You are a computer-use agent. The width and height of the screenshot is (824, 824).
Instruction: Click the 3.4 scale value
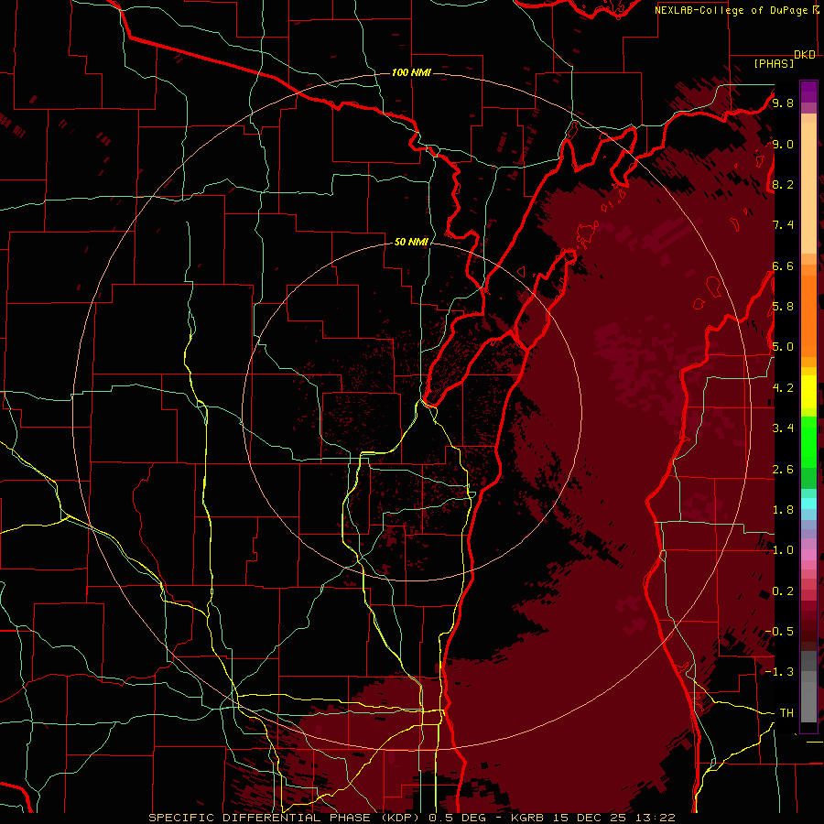[783, 428]
